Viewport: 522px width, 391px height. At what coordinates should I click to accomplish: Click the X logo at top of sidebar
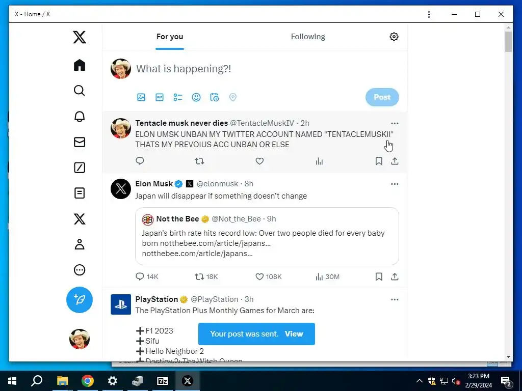[80, 37]
